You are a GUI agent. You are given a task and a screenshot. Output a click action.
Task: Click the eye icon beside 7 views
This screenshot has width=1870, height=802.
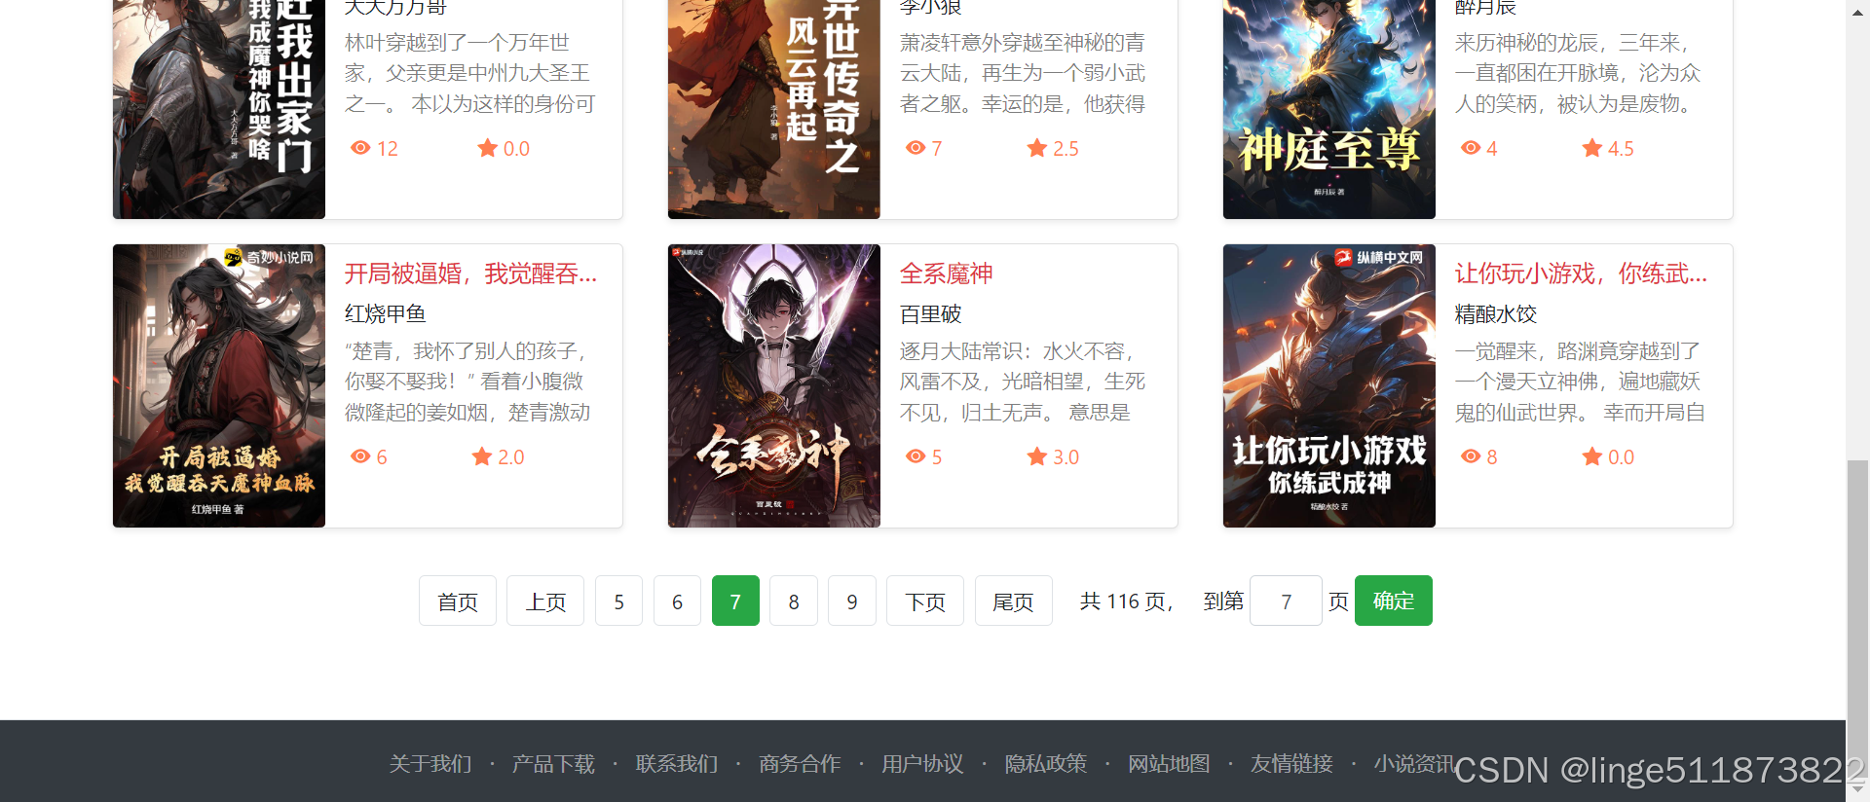tap(916, 148)
